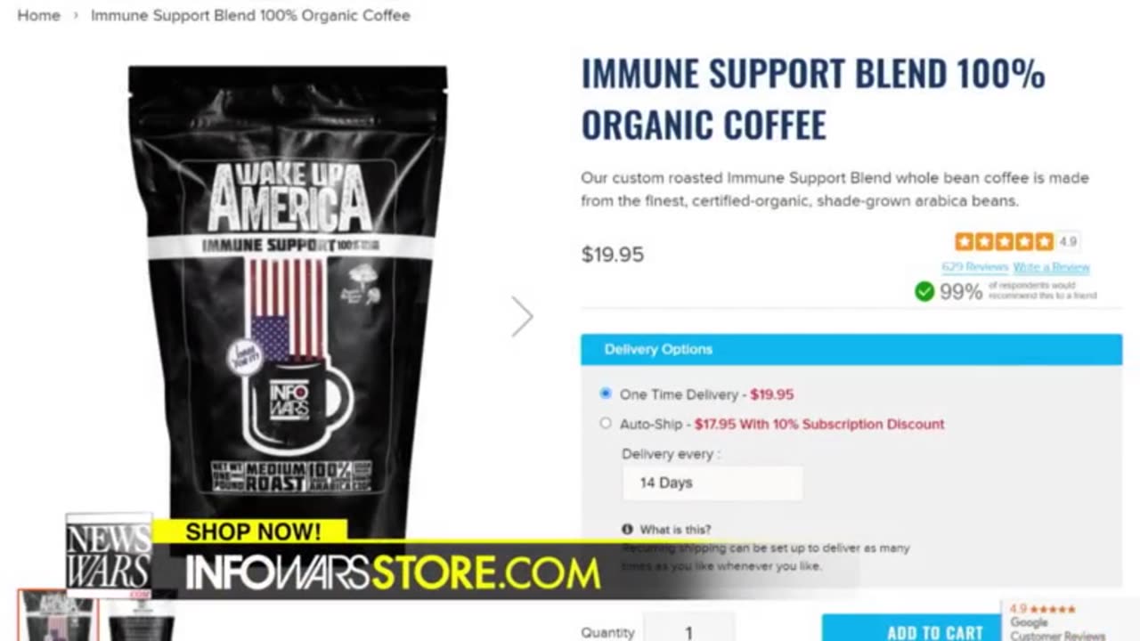Open the 629 Reviews link
The width and height of the screenshot is (1140, 641).
tap(974, 267)
